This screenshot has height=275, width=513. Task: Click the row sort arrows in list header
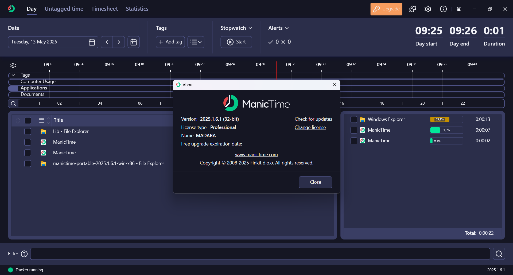coord(18,120)
